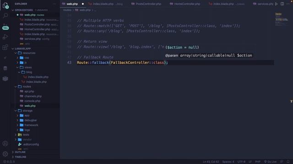This screenshot has width=293, height=164.
Task: Open the Explorer view icon
Action: [x=5, y=5]
